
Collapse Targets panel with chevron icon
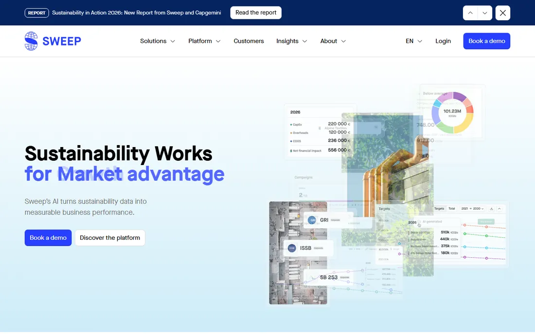[x=499, y=209]
